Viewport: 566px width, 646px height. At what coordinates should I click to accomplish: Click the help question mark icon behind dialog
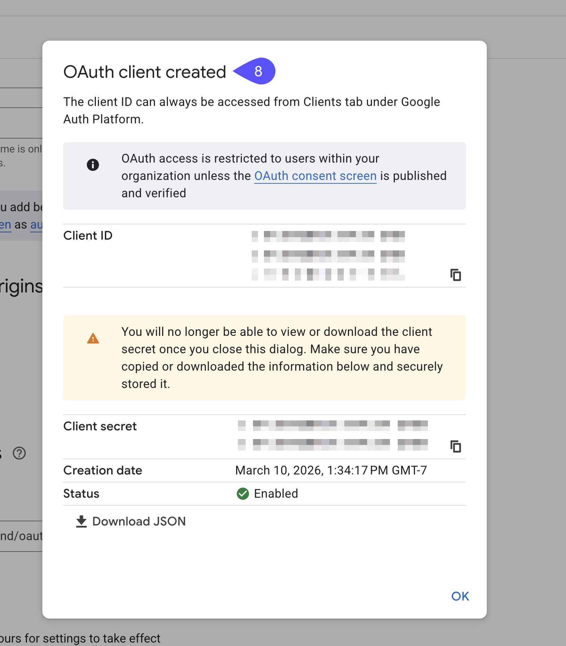point(19,453)
